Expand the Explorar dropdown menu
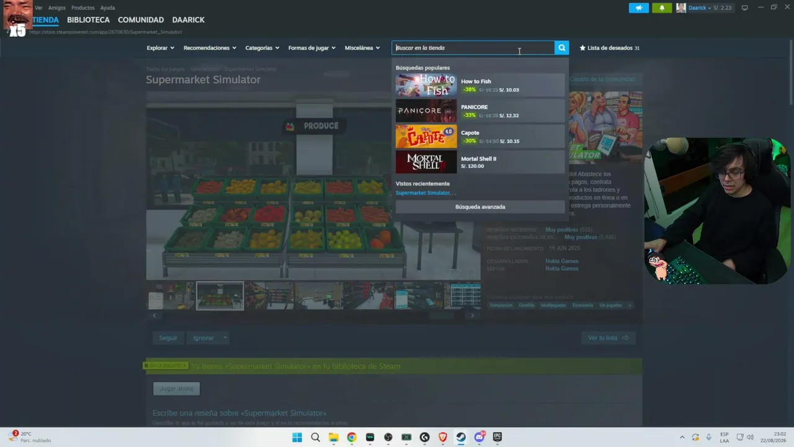Image resolution: width=794 pixels, height=447 pixels. click(160, 48)
